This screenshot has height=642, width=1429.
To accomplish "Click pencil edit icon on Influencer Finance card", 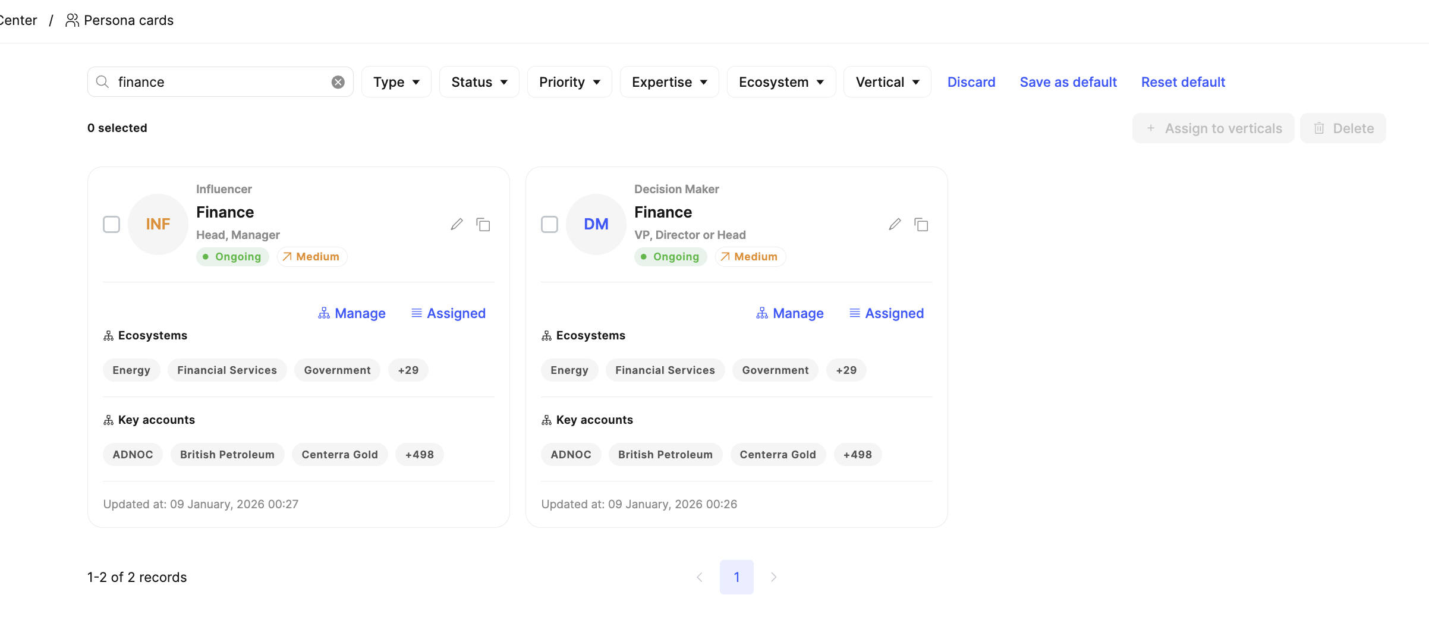I will click(x=457, y=224).
